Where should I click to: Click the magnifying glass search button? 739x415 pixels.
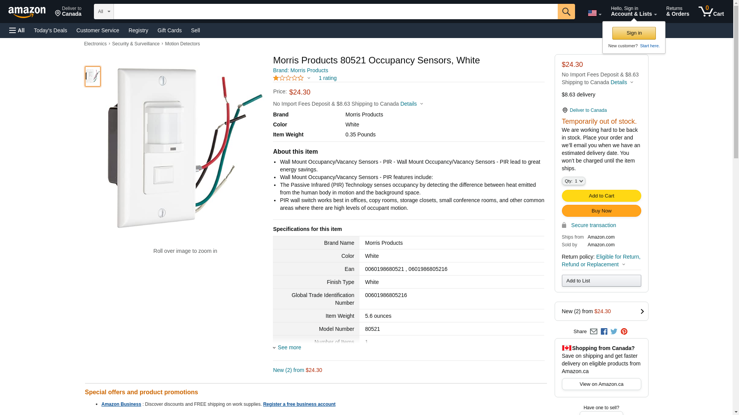coord(566,12)
